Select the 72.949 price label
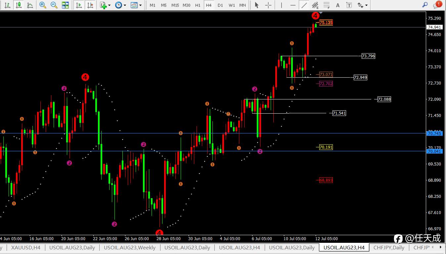 (x=360, y=78)
